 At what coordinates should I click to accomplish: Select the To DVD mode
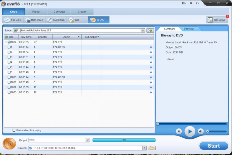coord(99,20)
